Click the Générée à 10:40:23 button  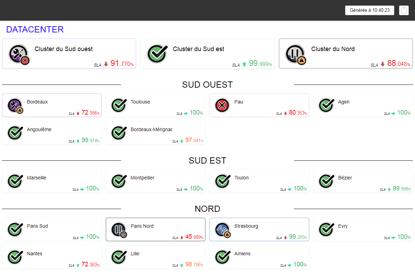pos(369,10)
